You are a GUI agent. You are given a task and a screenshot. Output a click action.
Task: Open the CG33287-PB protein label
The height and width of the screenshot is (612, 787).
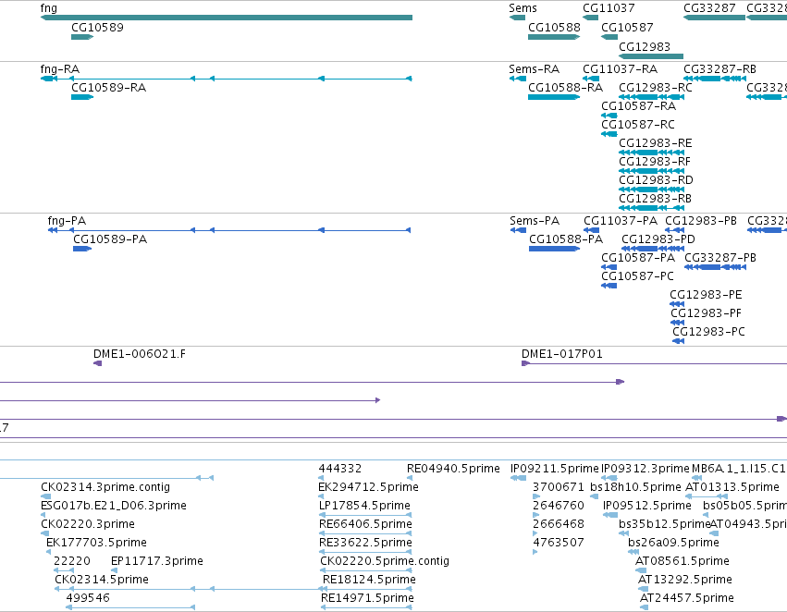pos(720,258)
